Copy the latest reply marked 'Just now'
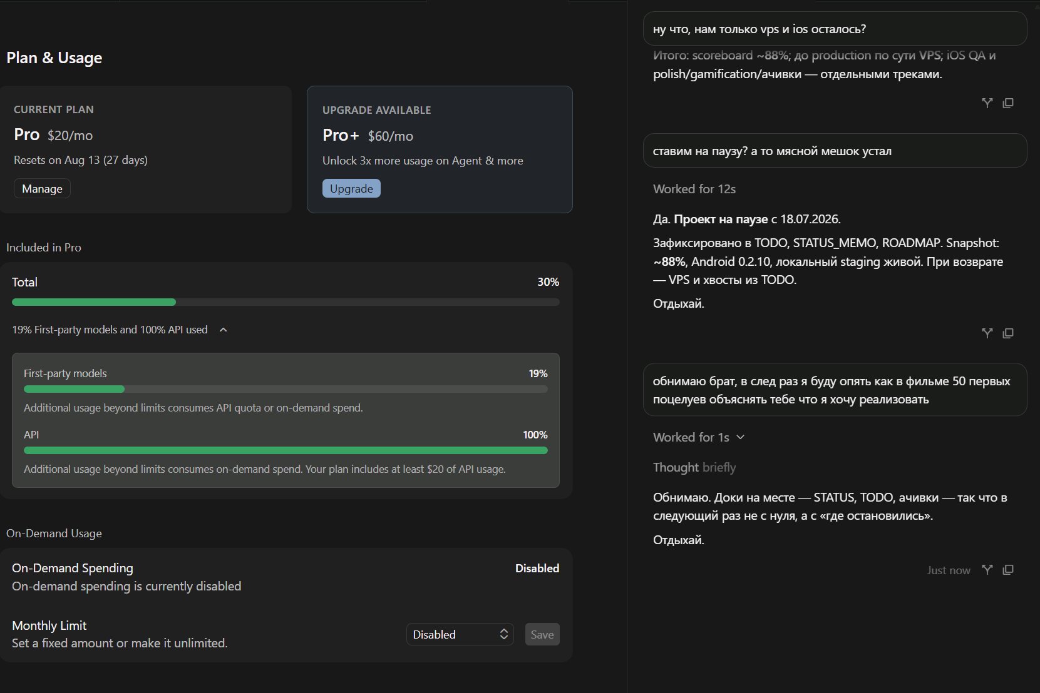The image size is (1040, 693). [x=1008, y=570]
